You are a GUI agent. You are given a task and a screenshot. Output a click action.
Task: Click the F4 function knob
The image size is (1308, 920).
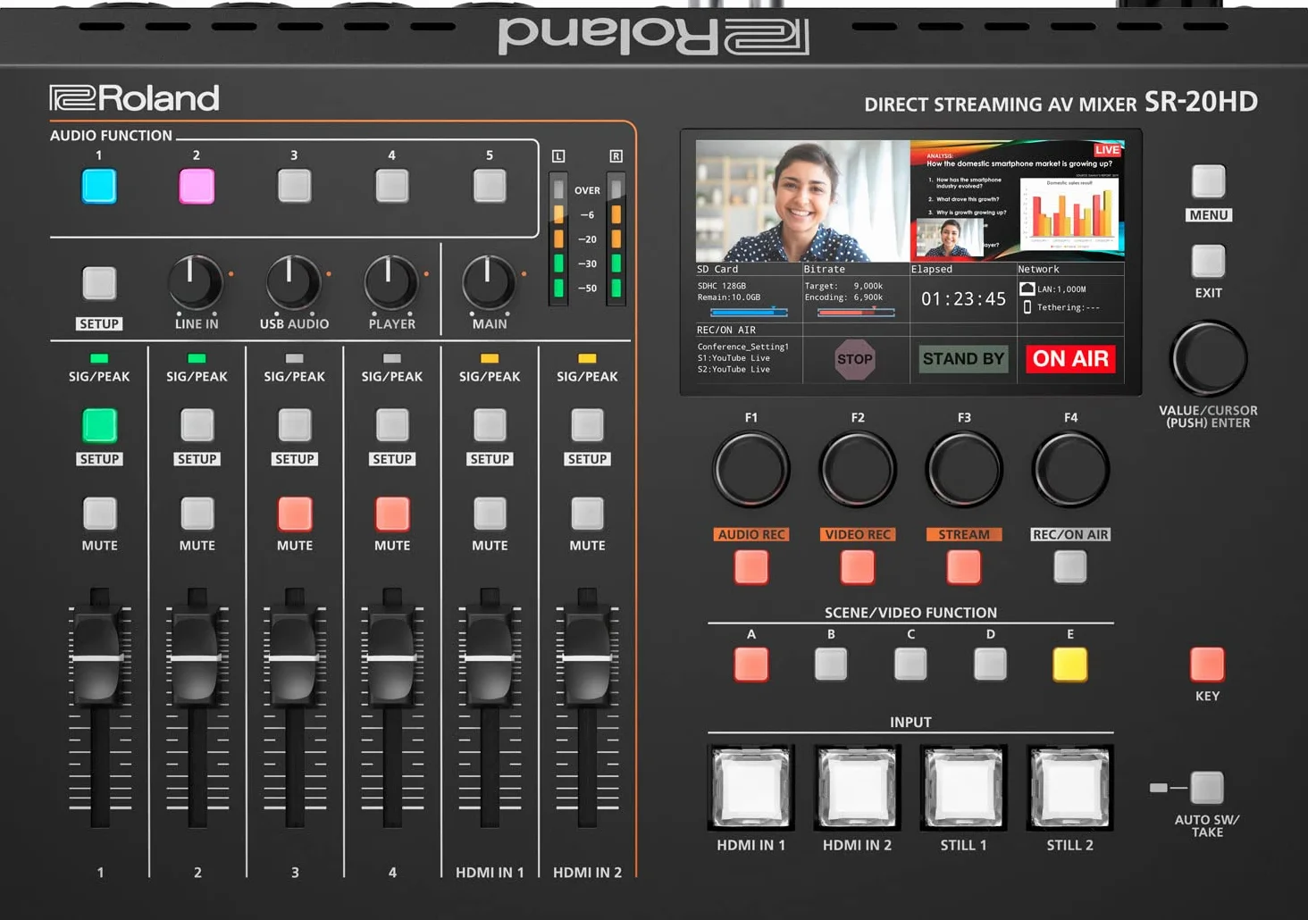(1070, 469)
